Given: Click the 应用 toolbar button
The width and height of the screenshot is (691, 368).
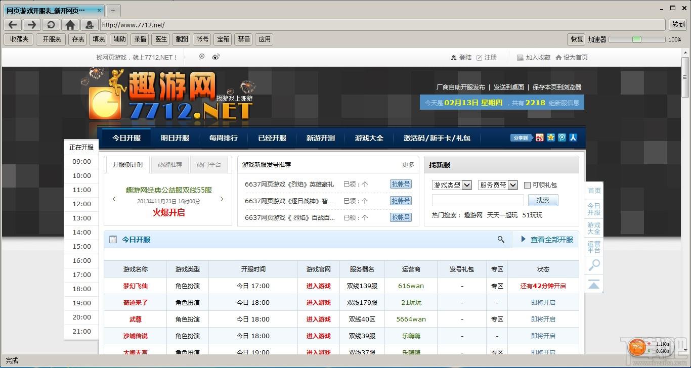Looking at the screenshot, I should pyautogui.click(x=265, y=39).
